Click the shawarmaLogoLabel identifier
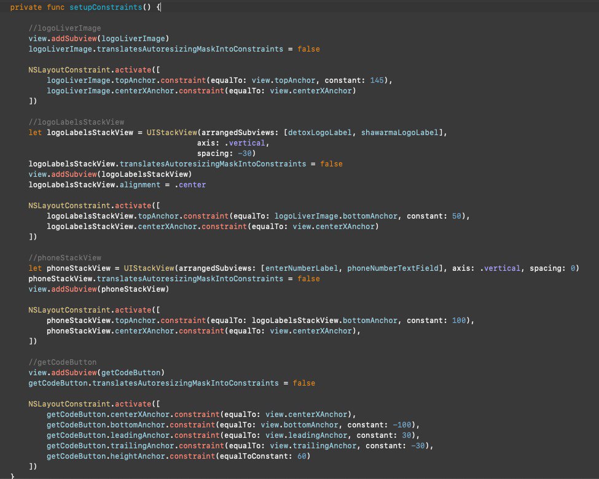 (x=399, y=132)
